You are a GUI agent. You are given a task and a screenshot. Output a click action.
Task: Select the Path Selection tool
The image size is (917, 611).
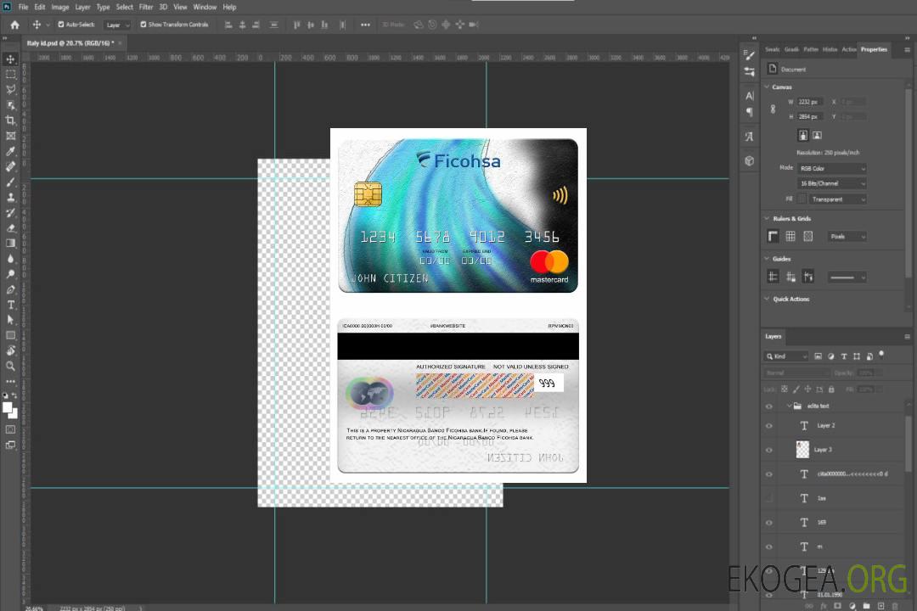point(10,320)
